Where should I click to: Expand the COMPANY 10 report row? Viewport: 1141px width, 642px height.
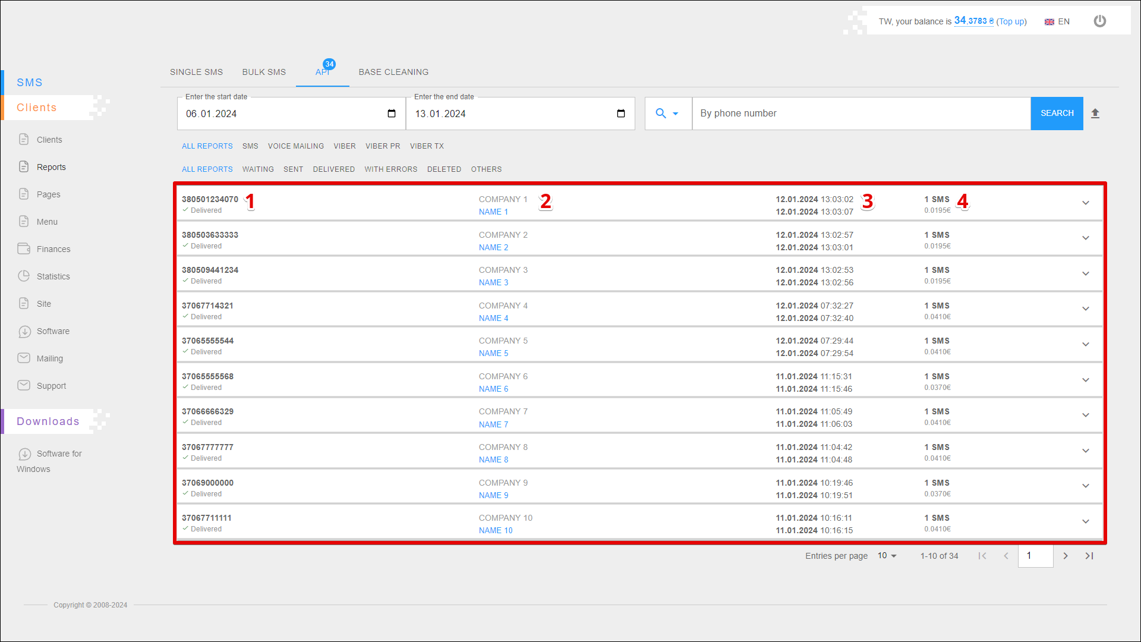click(1085, 522)
